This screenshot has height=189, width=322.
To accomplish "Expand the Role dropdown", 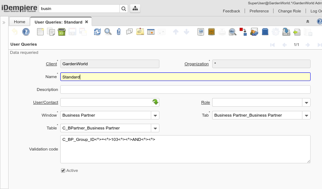I will point(306,103).
